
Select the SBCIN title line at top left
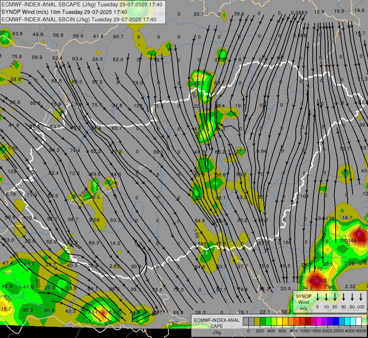(x=79, y=20)
